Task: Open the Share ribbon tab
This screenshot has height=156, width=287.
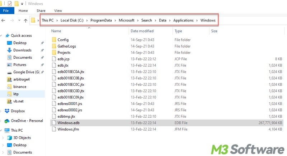Action: tap(40, 11)
